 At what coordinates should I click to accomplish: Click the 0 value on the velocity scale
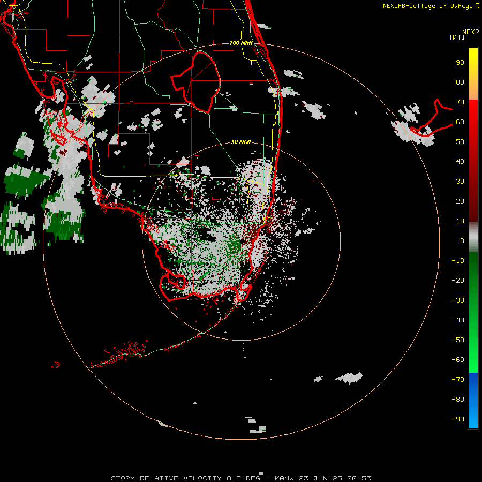462,241
